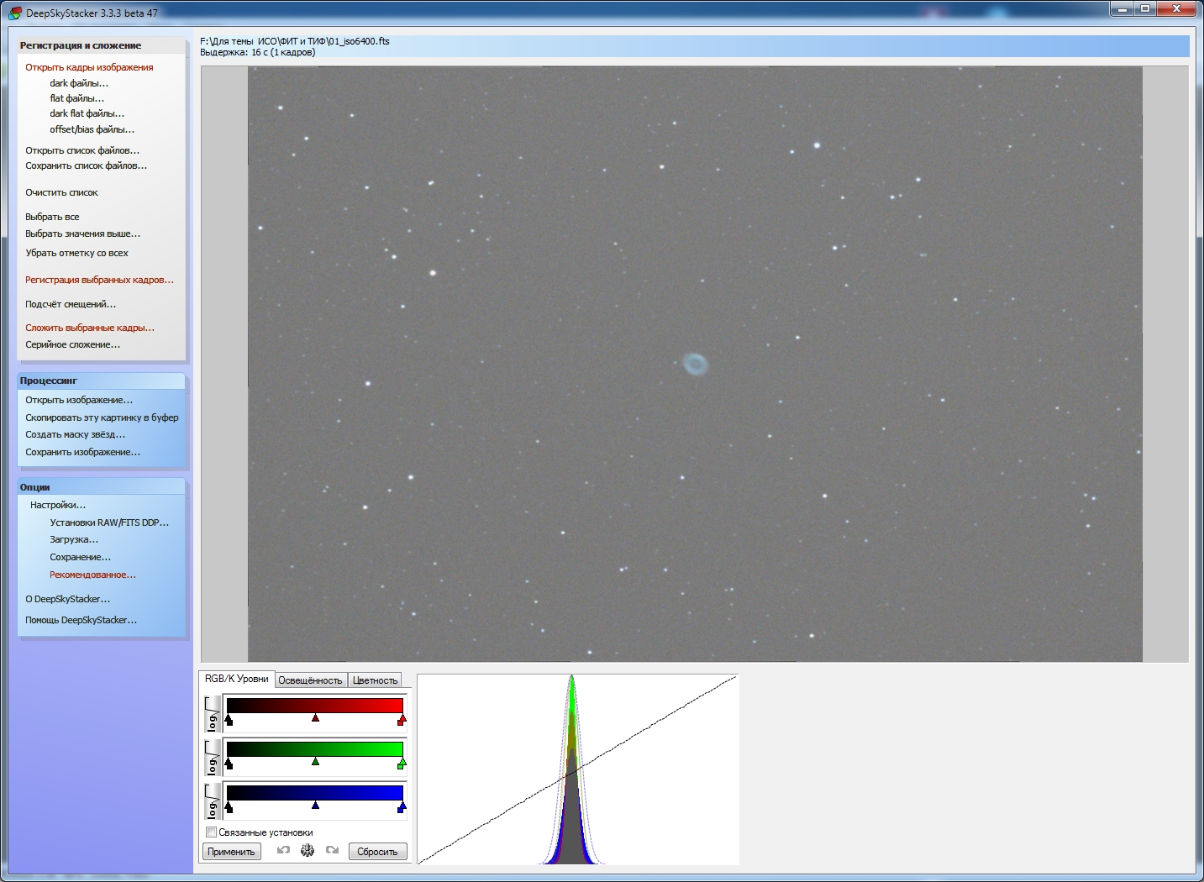Collapse the Процессинг panel header

point(101,381)
